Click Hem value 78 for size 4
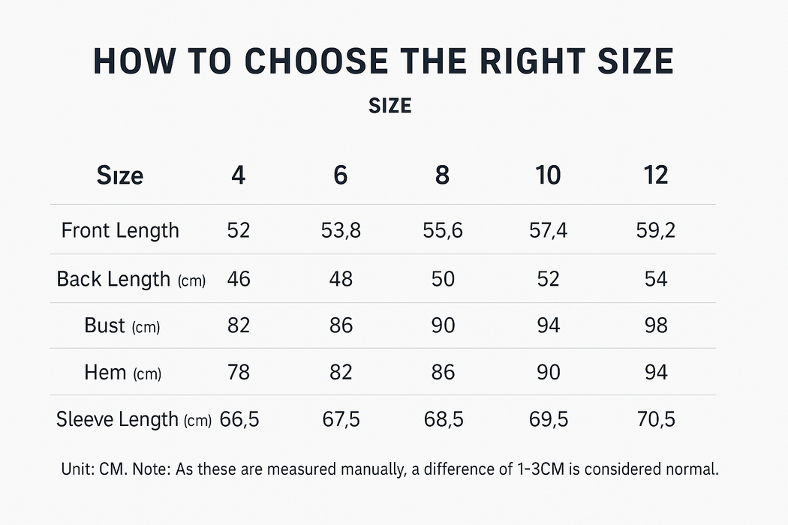This screenshot has height=525, width=788. tap(238, 372)
